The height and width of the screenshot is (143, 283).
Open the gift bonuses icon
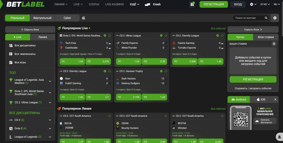[192, 4]
